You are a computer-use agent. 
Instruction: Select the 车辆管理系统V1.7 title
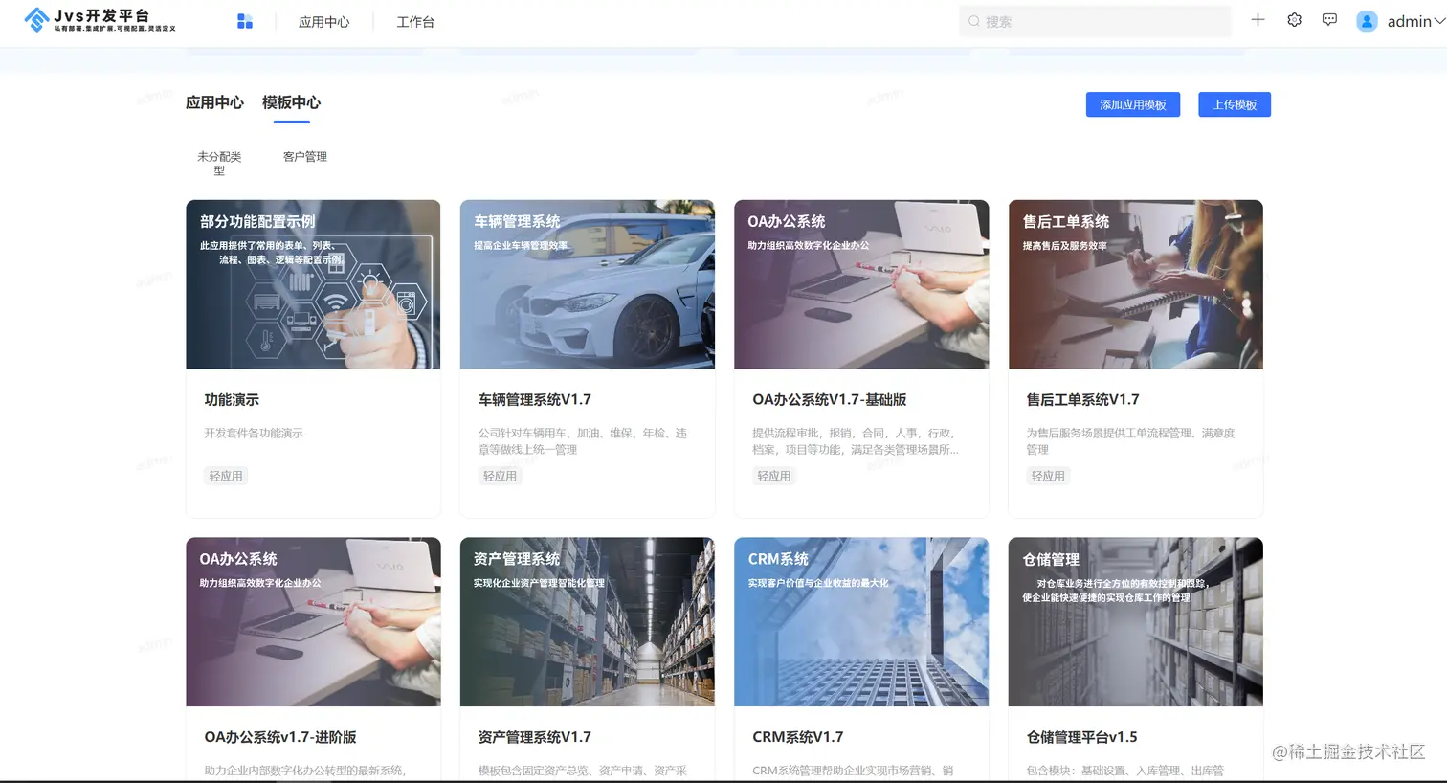(x=535, y=400)
